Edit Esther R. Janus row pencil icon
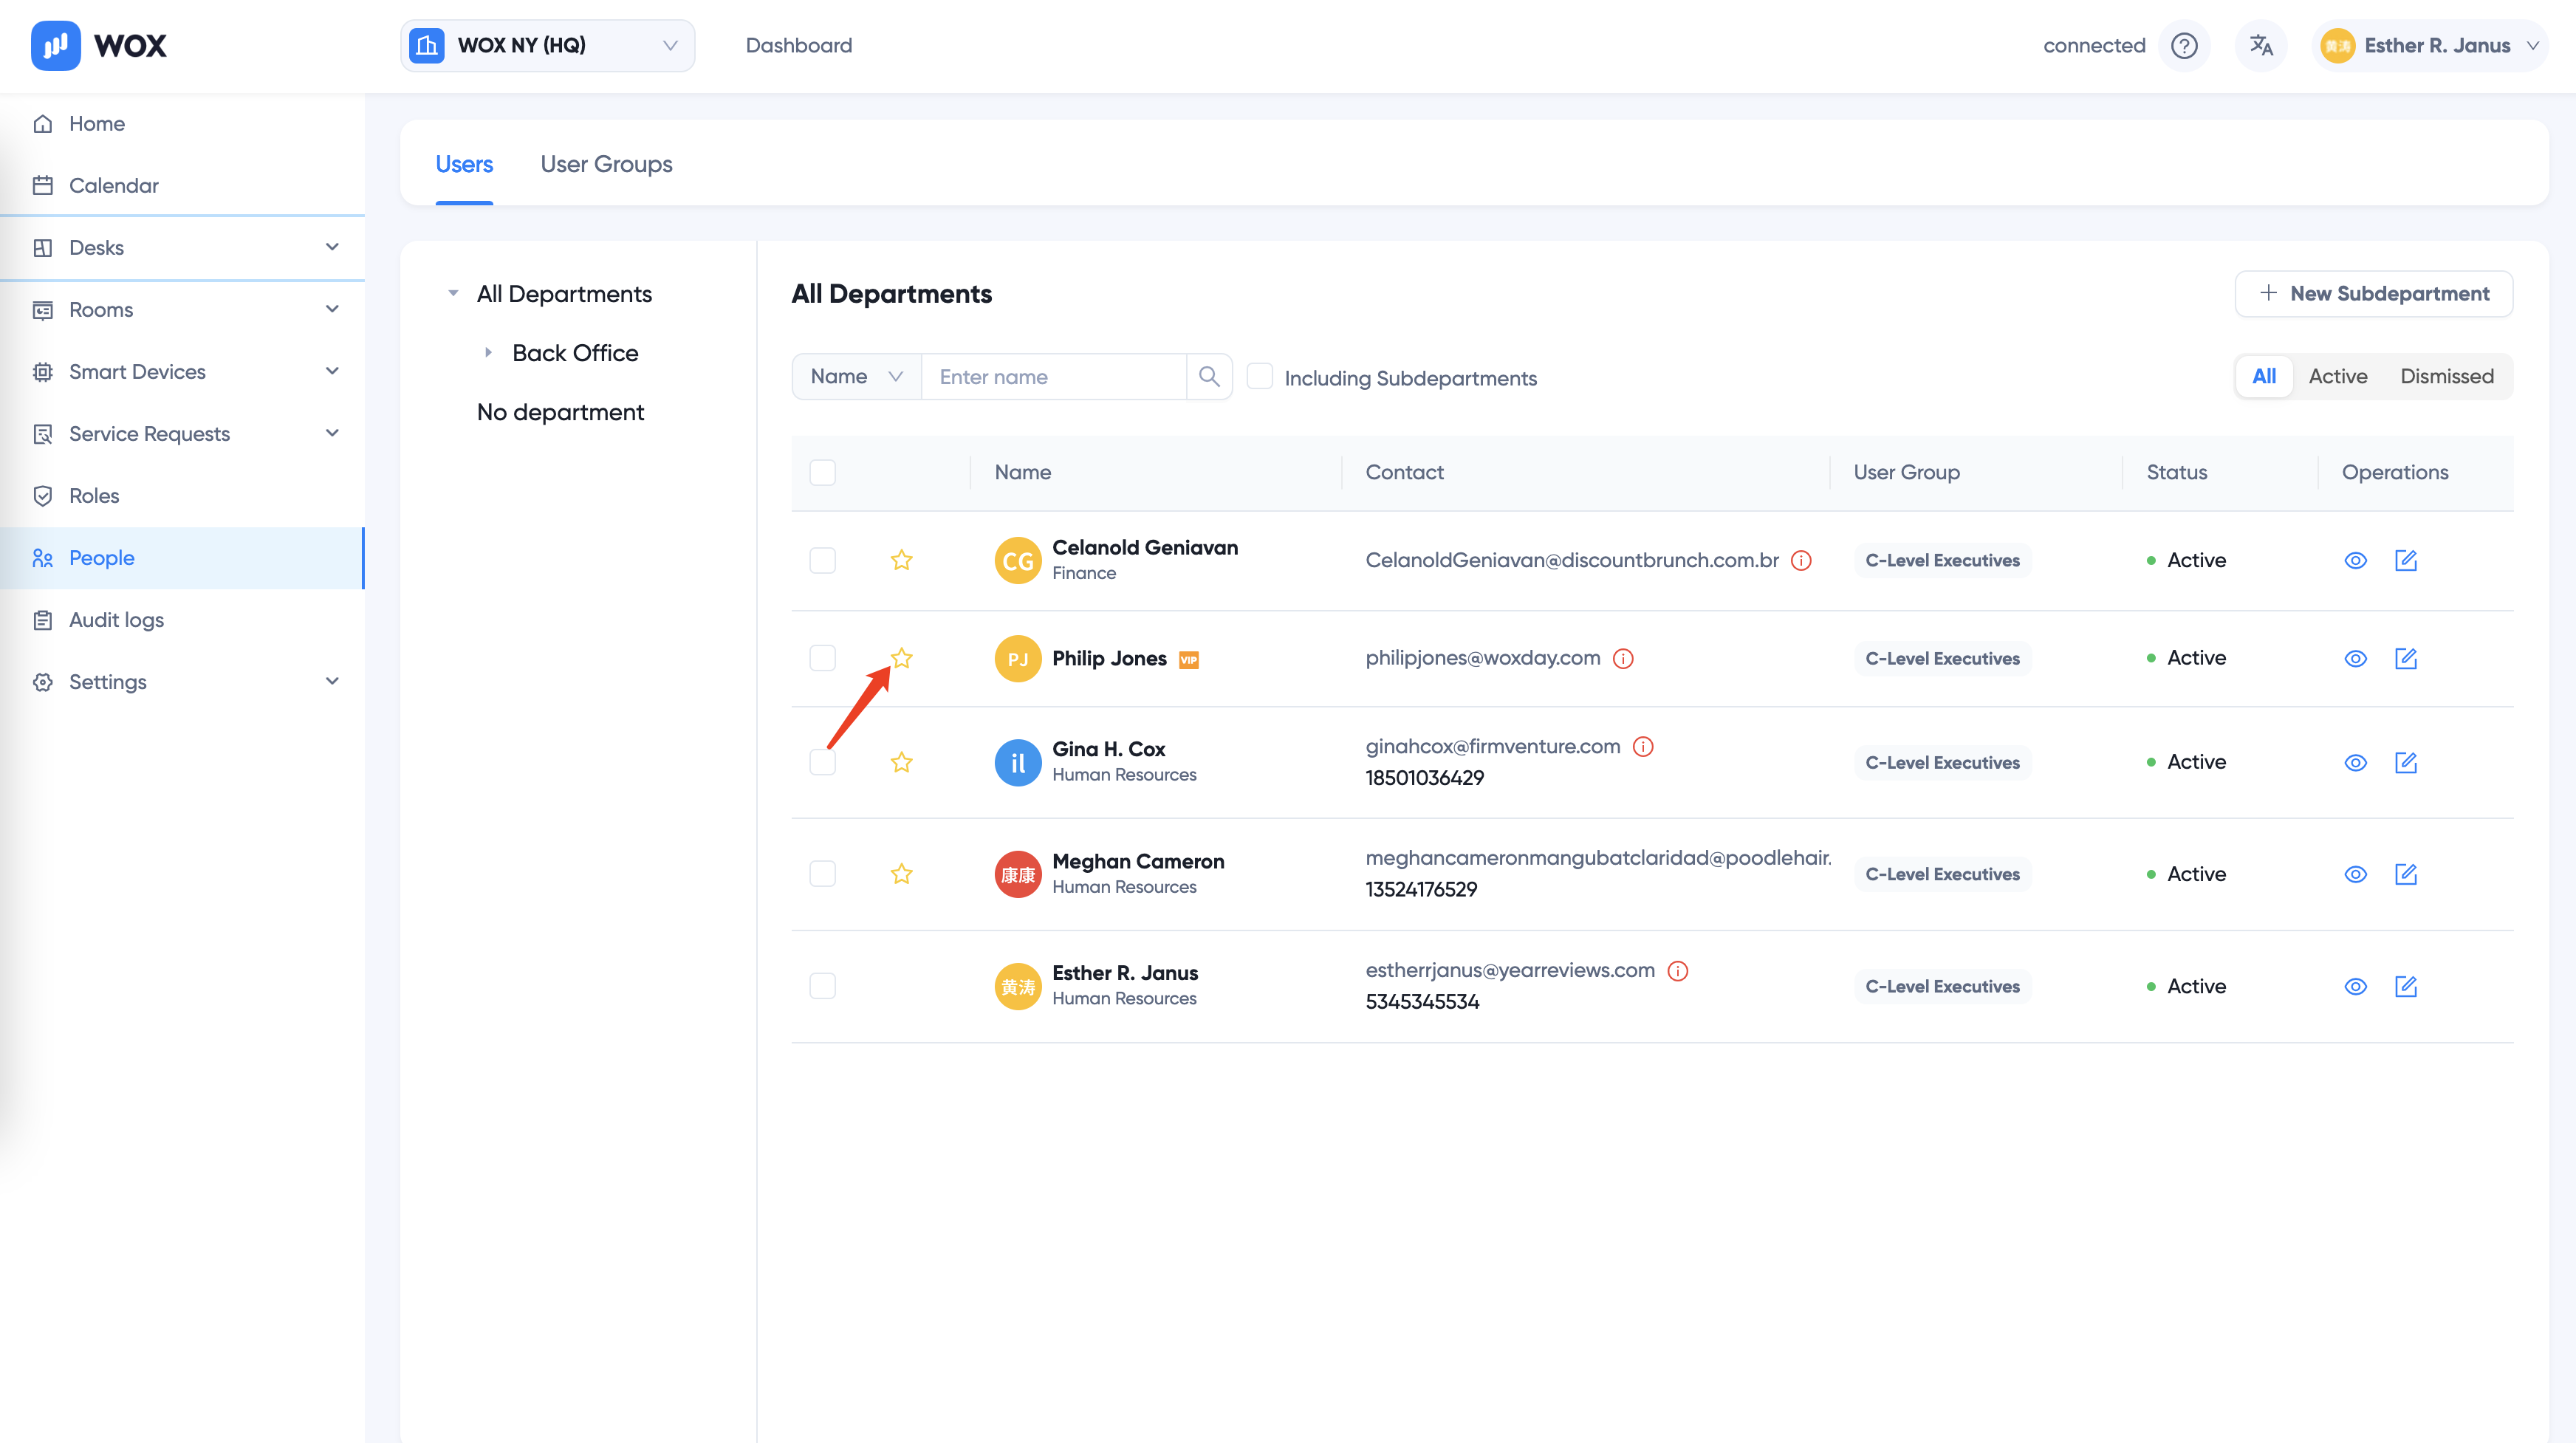 click(2406, 986)
